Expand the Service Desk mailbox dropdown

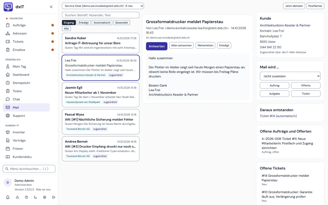coord(103,6)
